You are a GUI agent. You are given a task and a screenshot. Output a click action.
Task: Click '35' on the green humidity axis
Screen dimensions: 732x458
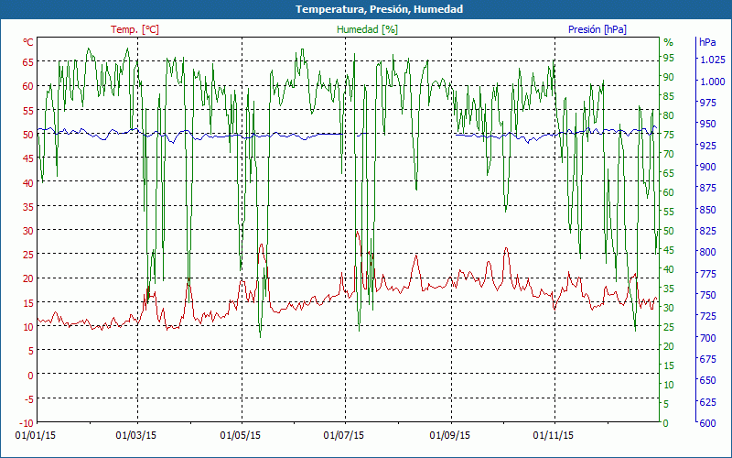(x=669, y=289)
